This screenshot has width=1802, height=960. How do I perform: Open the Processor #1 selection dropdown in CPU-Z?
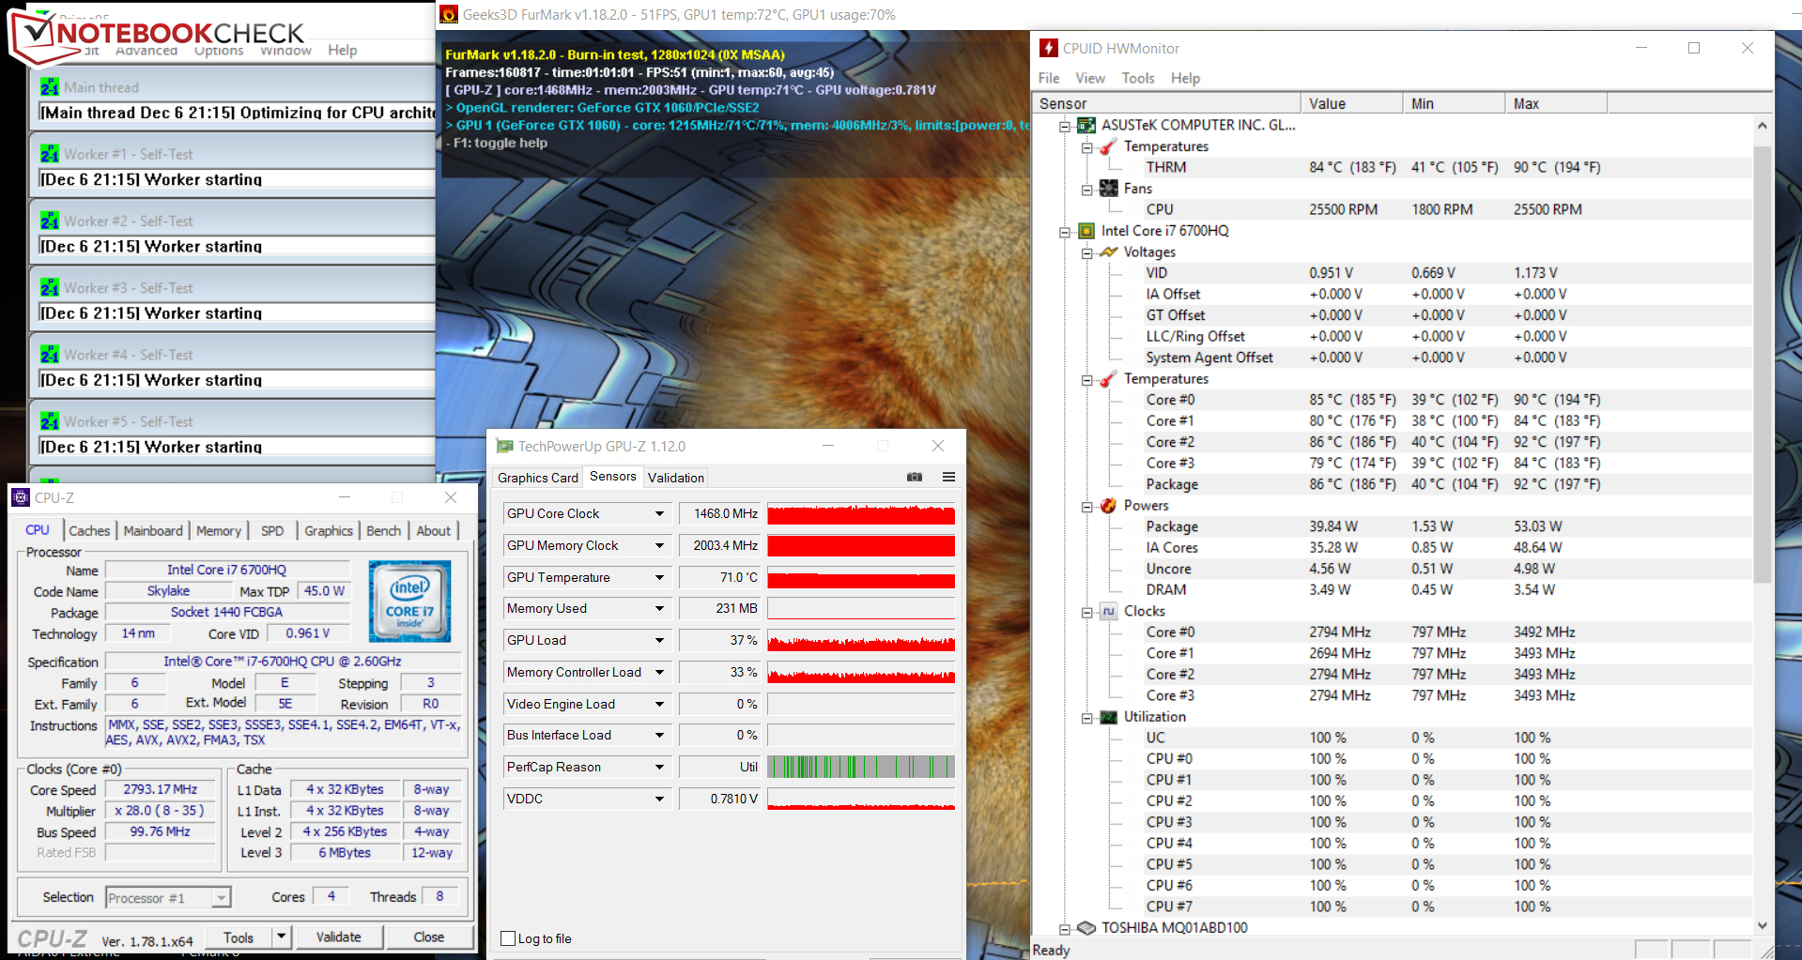point(221,898)
